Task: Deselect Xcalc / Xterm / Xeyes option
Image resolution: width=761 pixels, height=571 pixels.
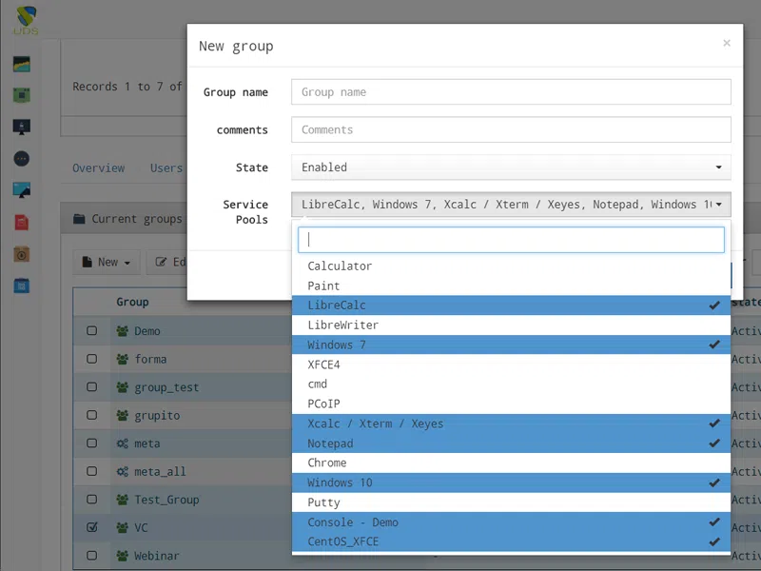Action: click(511, 423)
